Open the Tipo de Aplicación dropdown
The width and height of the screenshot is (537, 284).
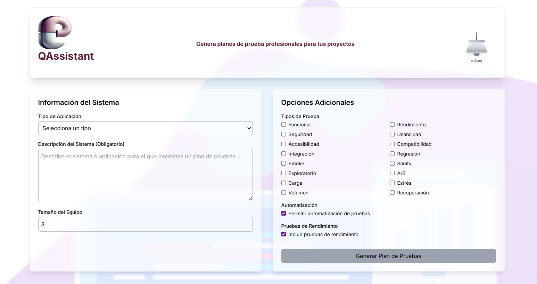tap(145, 128)
